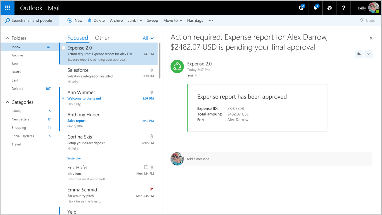This screenshot has height=215, width=382.
Task: Collapse the Categories section
Action: pyautogui.click(x=8, y=102)
